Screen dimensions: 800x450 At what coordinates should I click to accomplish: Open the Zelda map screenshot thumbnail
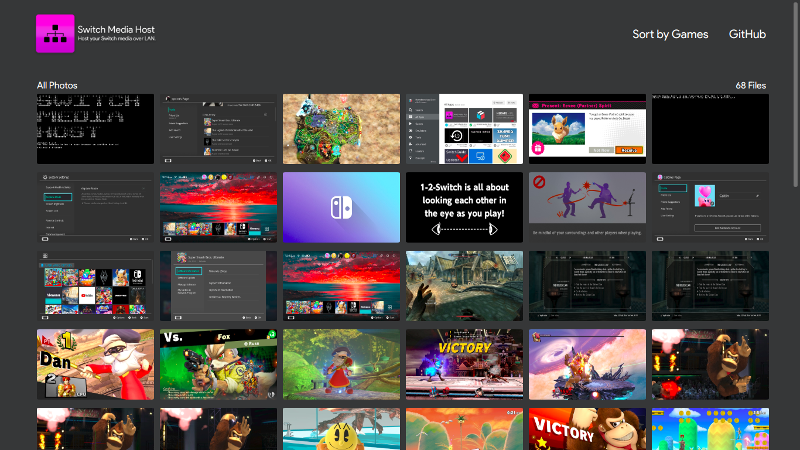pyautogui.click(x=341, y=129)
